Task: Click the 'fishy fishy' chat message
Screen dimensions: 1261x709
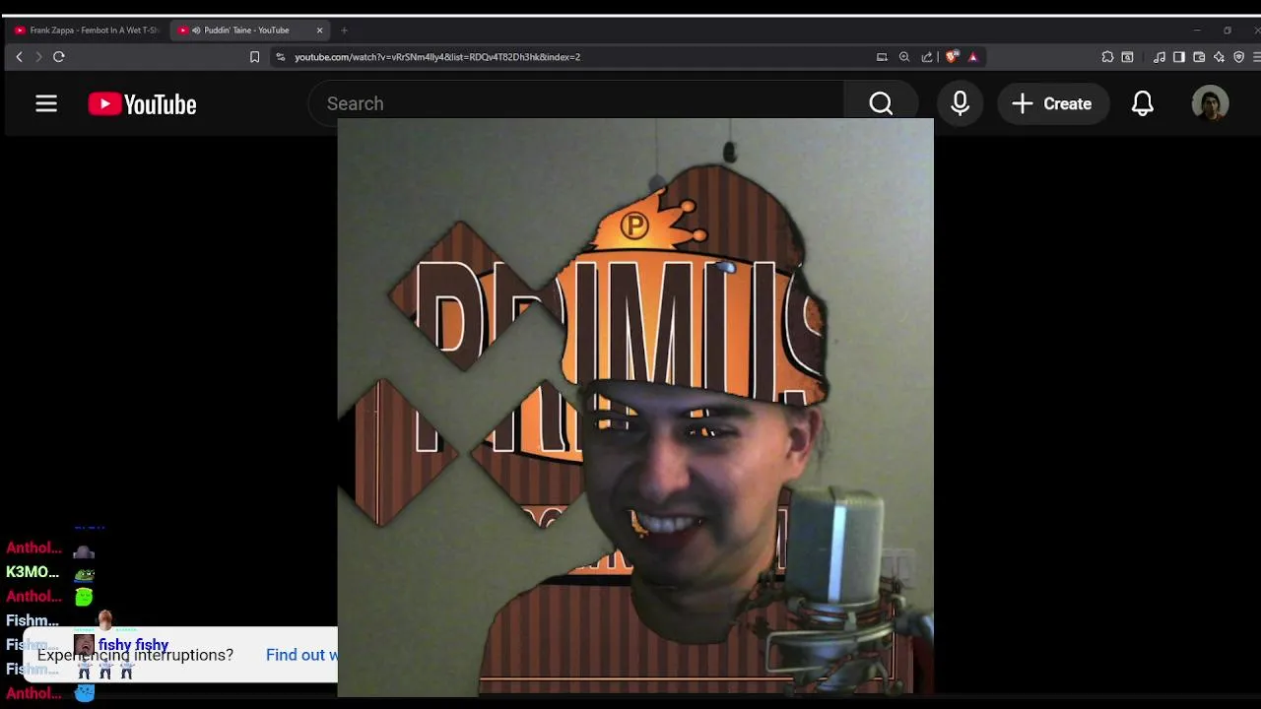Action: pyautogui.click(x=133, y=646)
